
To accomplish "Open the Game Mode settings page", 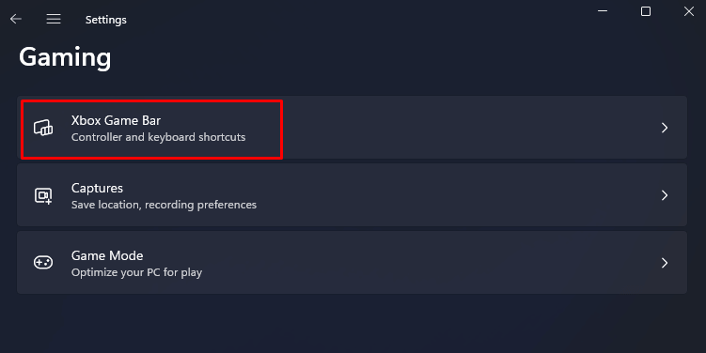I will click(x=353, y=263).
